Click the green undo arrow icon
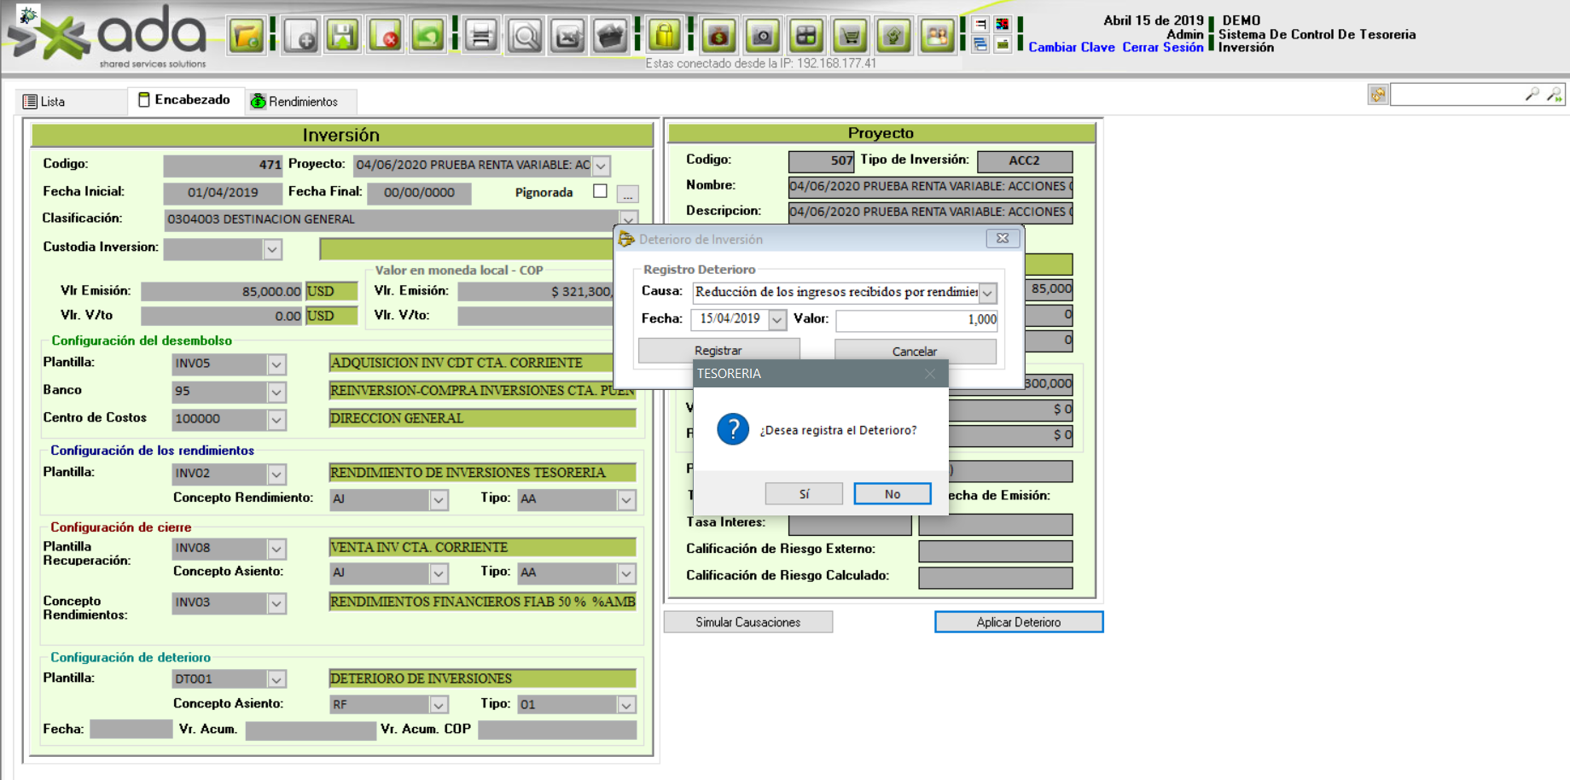Screen dimensions: 1570x780 point(427,37)
